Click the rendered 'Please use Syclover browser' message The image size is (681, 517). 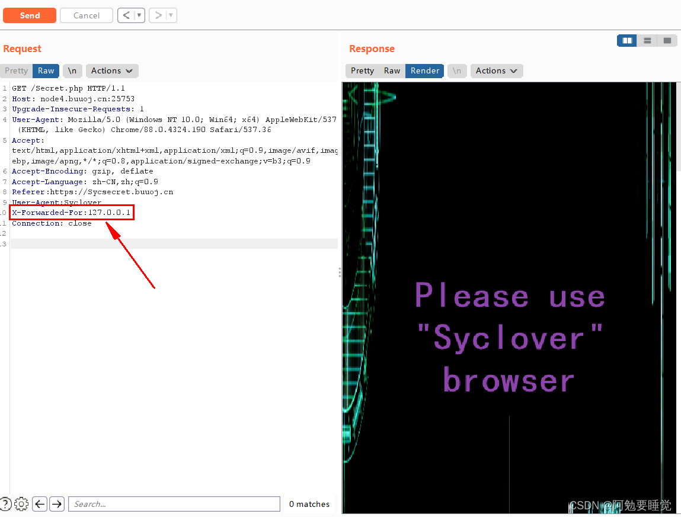point(510,338)
